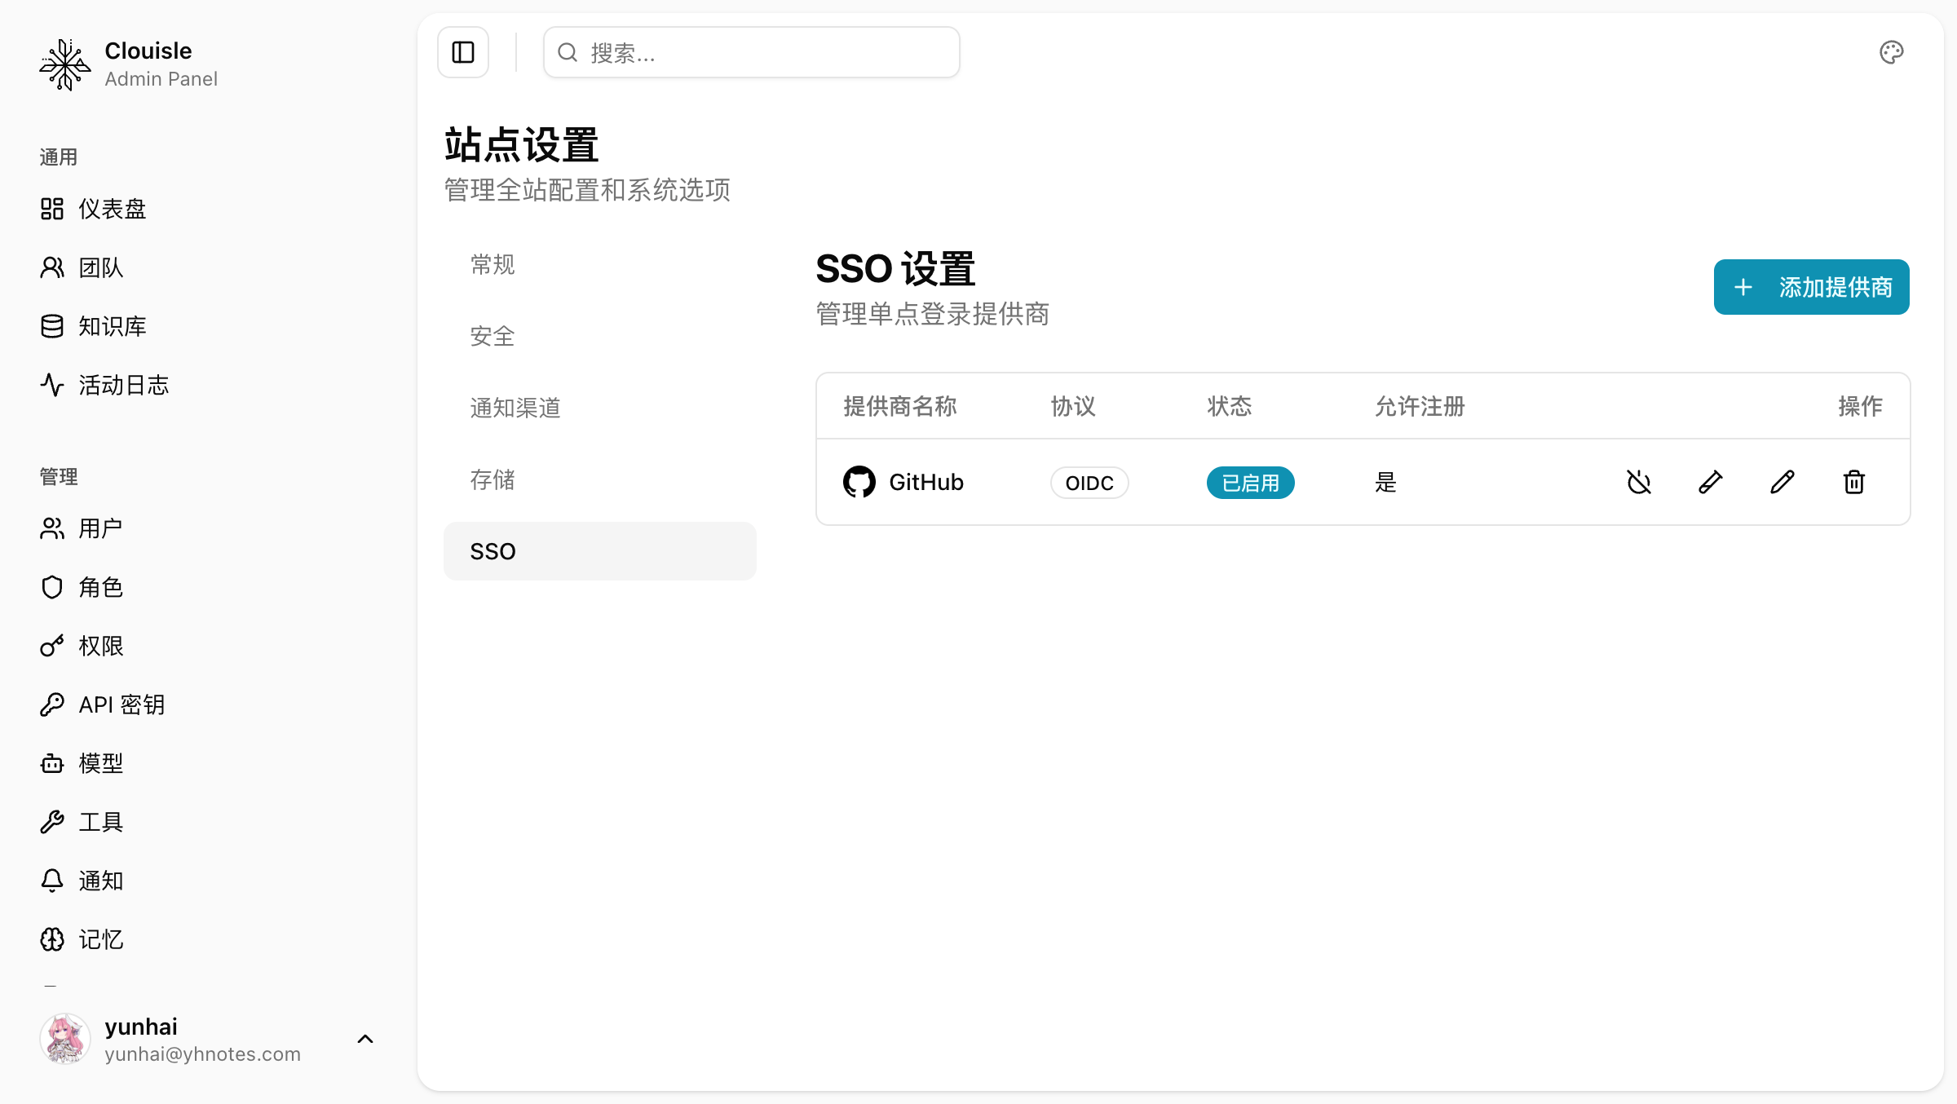
Task: Click the OIDC protocol badge
Action: [x=1089, y=483]
